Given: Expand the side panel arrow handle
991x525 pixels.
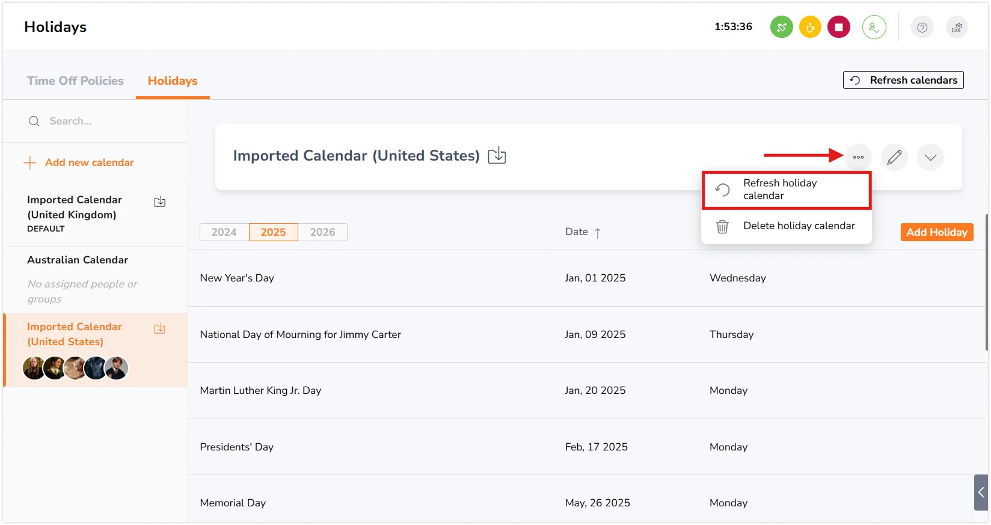Looking at the screenshot, I should pos(981,493).
